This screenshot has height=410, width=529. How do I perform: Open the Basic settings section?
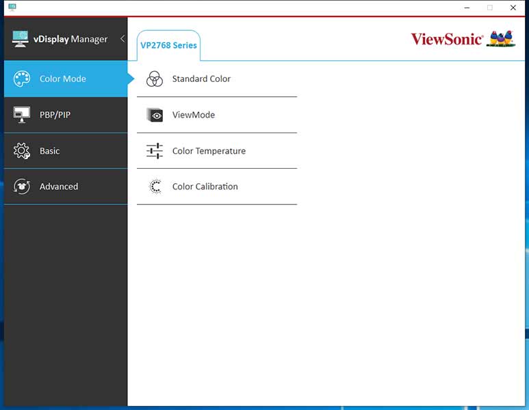tap(49, 151)
